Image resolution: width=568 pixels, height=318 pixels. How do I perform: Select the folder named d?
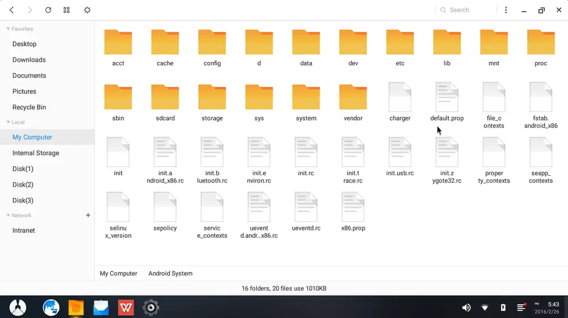point(259,48)
